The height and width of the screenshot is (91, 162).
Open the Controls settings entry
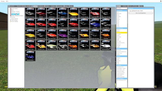pos(13,17)
